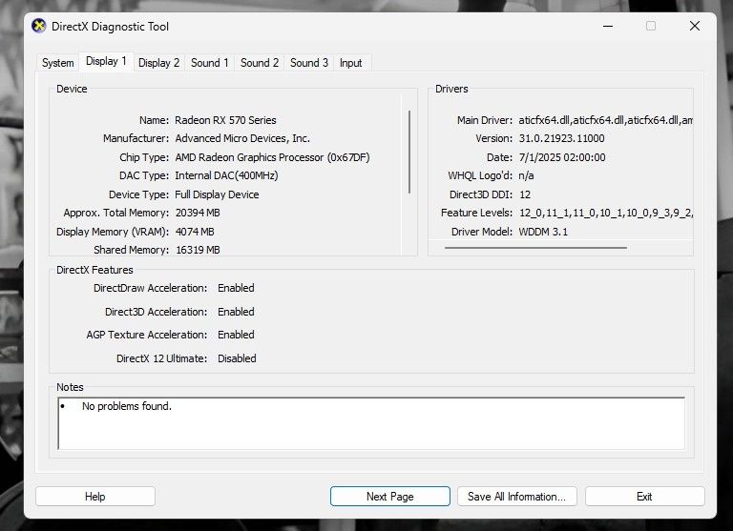The width and height of the screenshot is (733, 531).
Task: Click the 'Driver Model:' label
Action: (x=482, y=232)
